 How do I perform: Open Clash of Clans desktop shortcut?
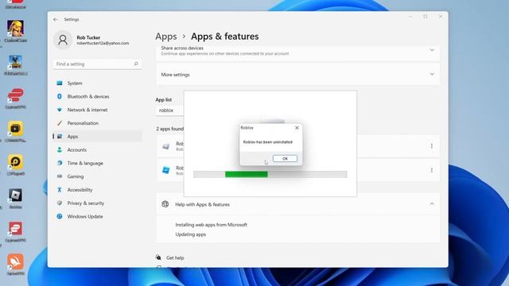[15, 31]
